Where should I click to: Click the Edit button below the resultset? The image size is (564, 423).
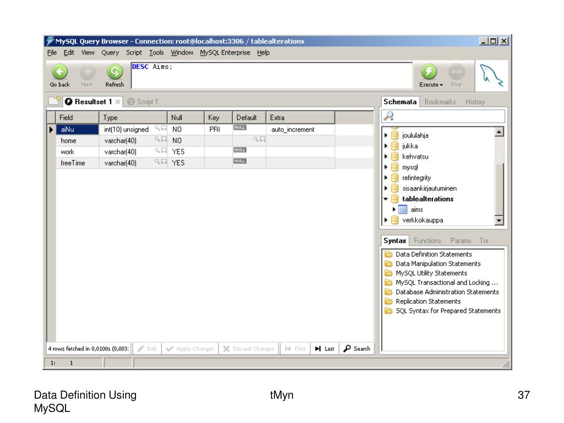147,349
